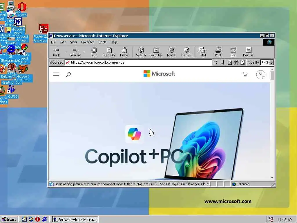Launch Opera from the quick launch bar
This screenshot has width=297, height=223.
(x=37, y=220)
